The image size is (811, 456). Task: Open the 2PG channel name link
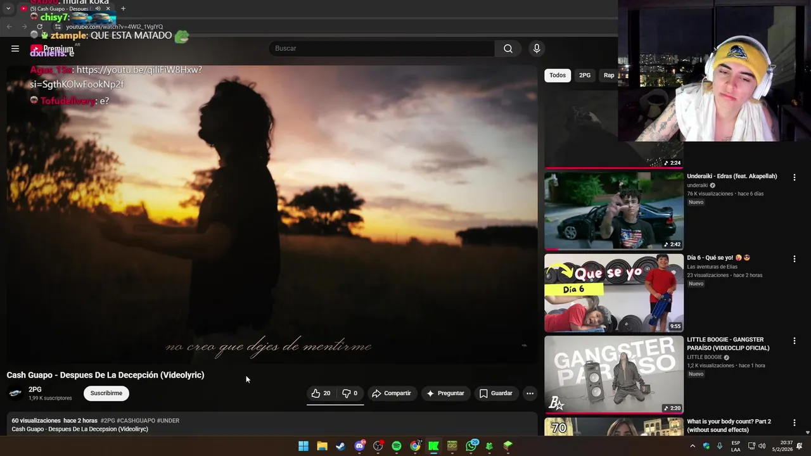click(x=35, y=389)
